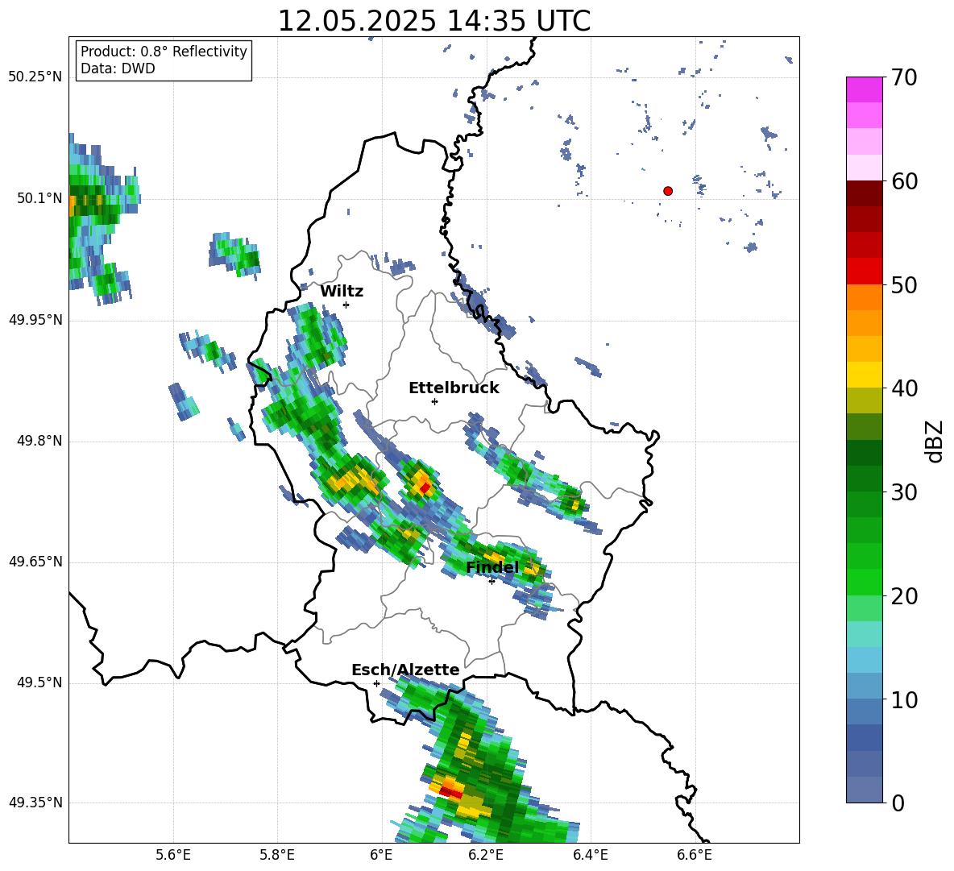The image size is (954, 871).
Task: Click the colorbar tick label 30
Action: (x=904, y=492)
